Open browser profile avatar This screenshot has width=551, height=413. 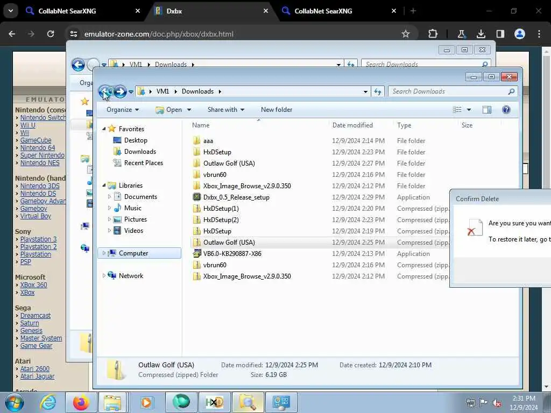pos(520,34)
